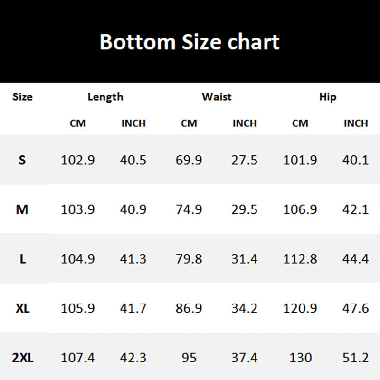
Task: Select the L size row label
Action: (x=22, y=259)
